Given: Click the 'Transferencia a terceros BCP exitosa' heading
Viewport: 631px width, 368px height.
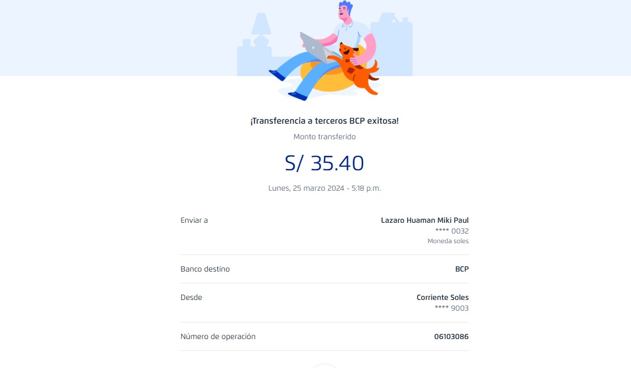Looking at the screenshot, I should pos(325,121).
